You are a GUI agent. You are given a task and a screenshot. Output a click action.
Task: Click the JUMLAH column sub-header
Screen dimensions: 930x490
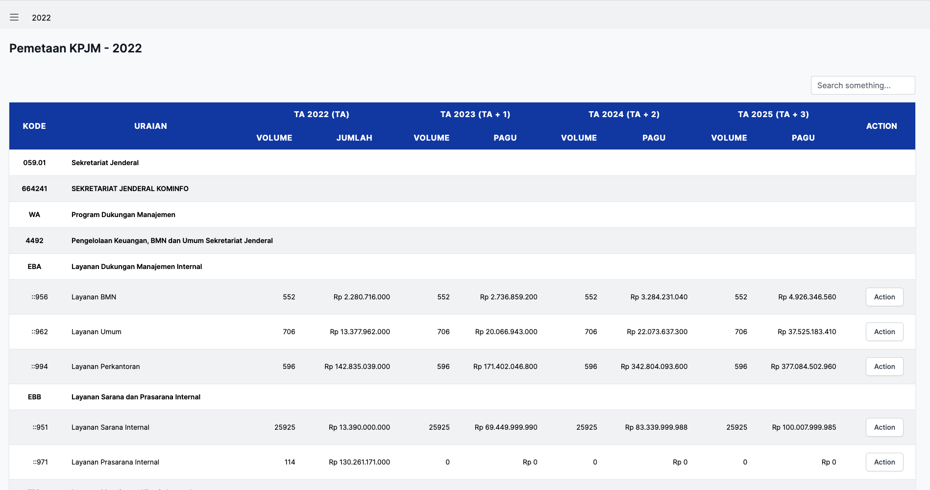click(x=354, y=138)
